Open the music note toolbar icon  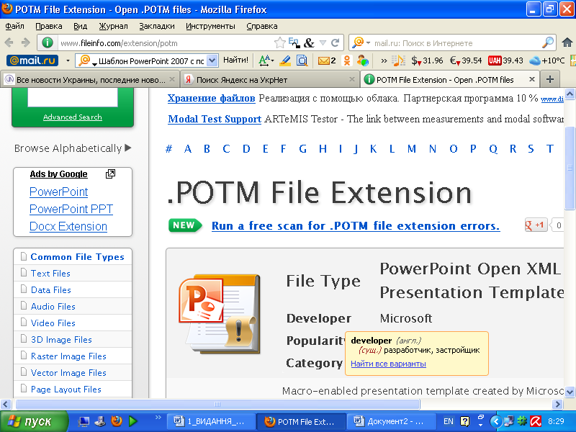pyautogui.click(x=398, y=60)
